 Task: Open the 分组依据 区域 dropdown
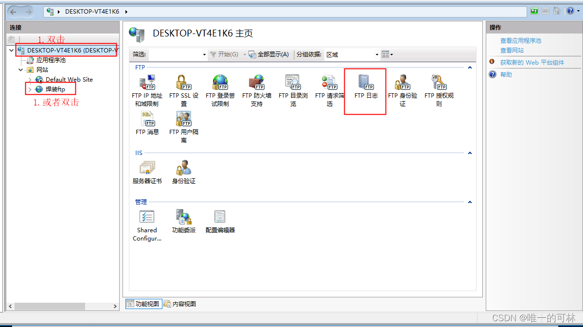coord(377,54)
